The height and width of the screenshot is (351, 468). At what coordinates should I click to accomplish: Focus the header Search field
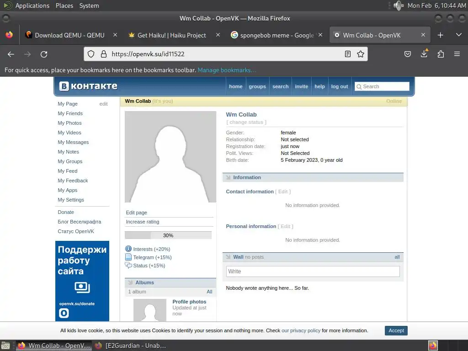click(382, 86)
